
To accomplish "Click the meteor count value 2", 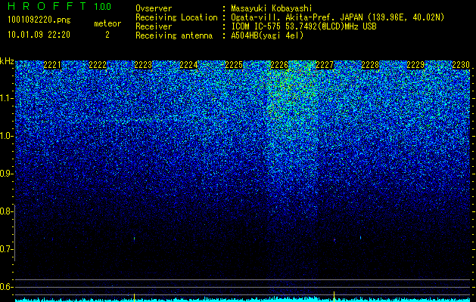I will (x=107, y=35).
